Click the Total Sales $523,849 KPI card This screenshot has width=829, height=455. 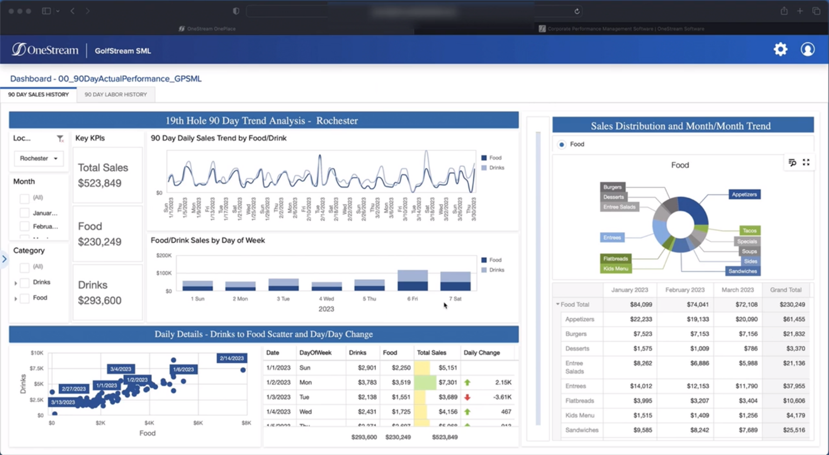[x=107, y=175]
